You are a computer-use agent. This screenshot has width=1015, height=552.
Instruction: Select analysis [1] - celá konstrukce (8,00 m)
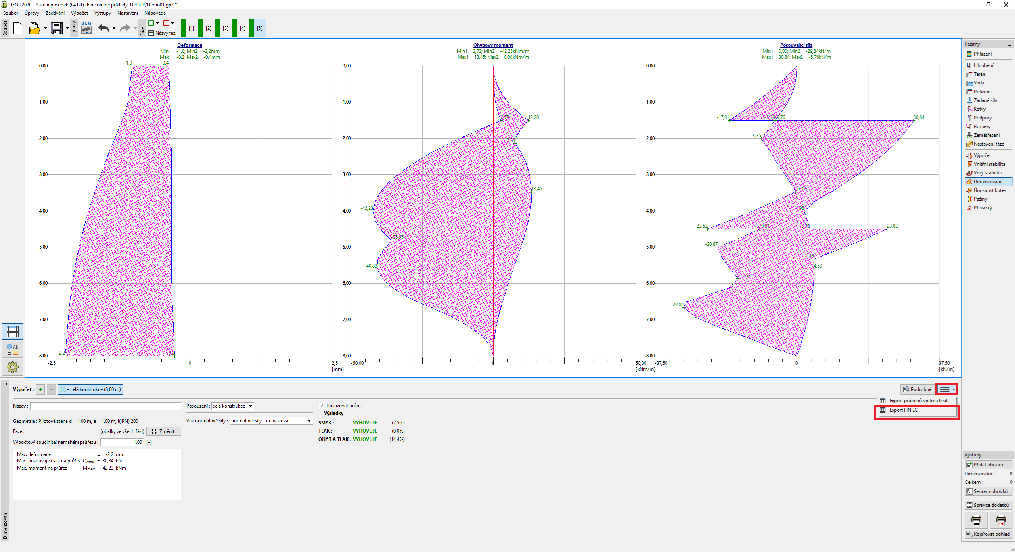[90, 389]
